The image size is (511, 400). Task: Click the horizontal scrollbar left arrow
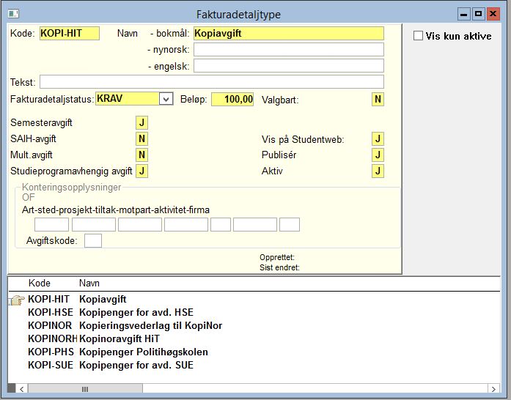(22, 389)
